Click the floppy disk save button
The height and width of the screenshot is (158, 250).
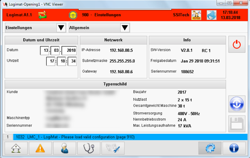237,124
